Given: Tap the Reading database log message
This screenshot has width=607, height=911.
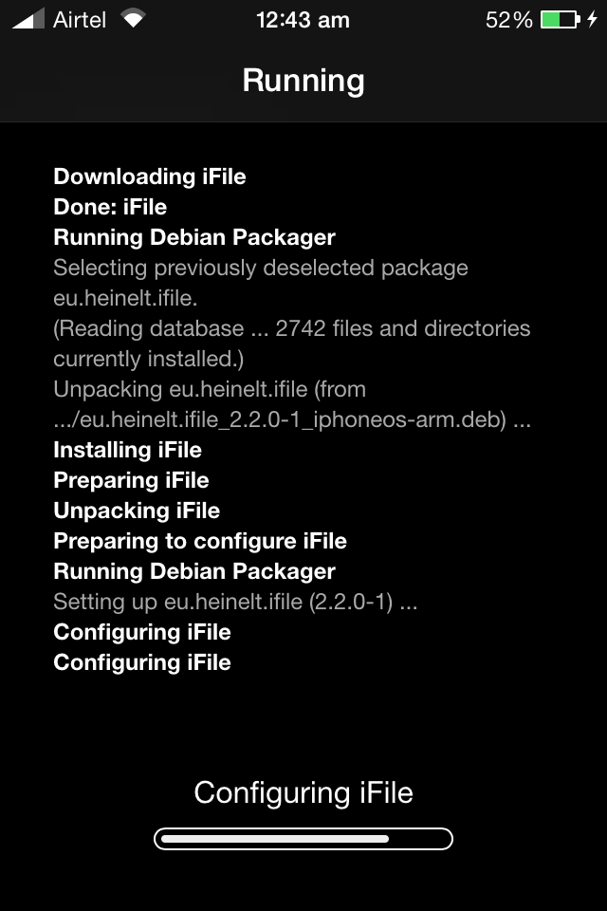Looking at the screenshot, I should (291, 344).
